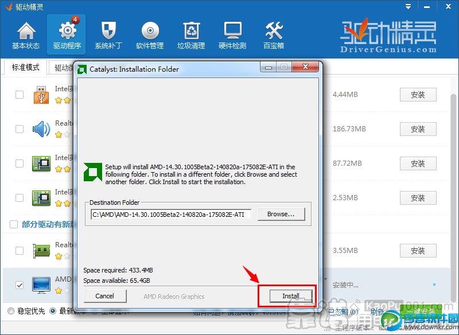The width and height of the screenshot is (459, 335).
Task: Open the 基本状态 home section
Action: pos(26,35)
